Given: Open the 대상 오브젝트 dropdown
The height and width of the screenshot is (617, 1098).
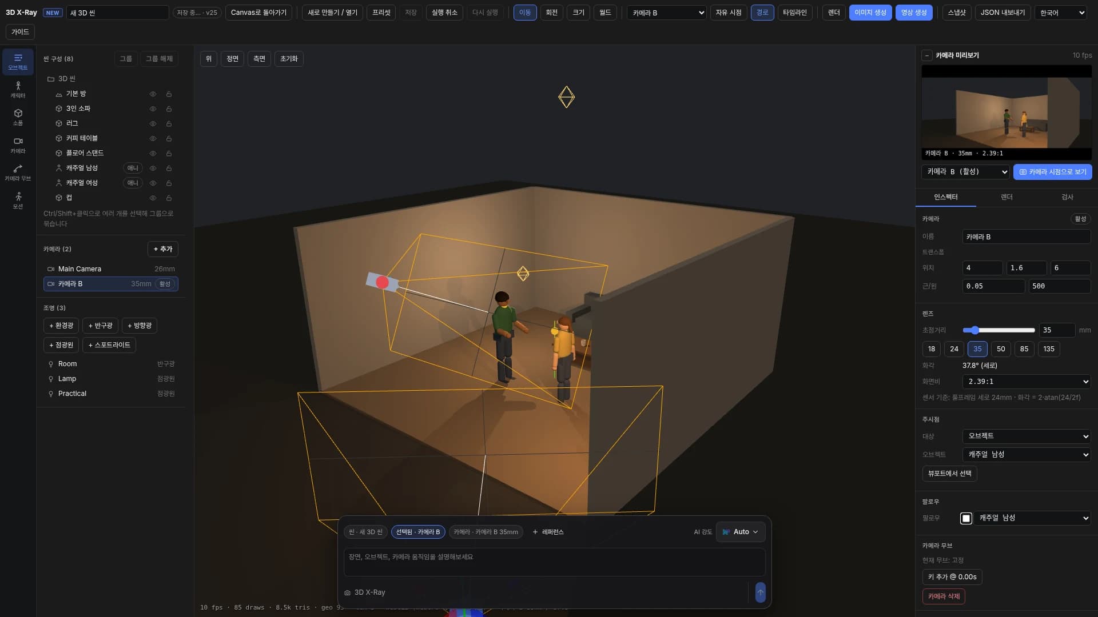Looking at the screenshot, I should tap(1027, 436).
